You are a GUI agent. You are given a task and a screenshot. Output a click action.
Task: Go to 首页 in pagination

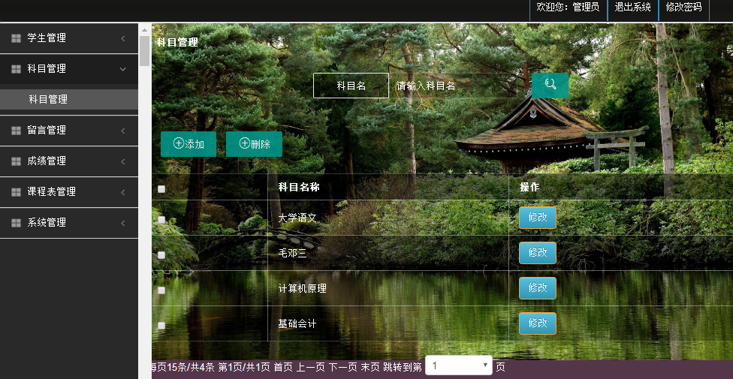(283, 367)
